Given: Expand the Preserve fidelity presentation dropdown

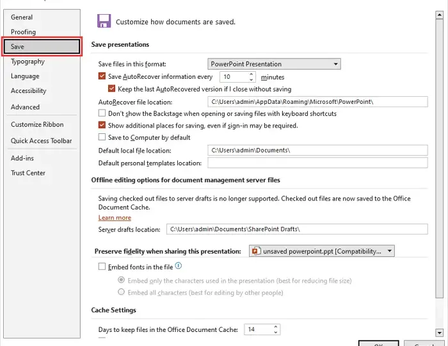Looking at the screenshot, I should pyautogui.click(x=322, y=251).
